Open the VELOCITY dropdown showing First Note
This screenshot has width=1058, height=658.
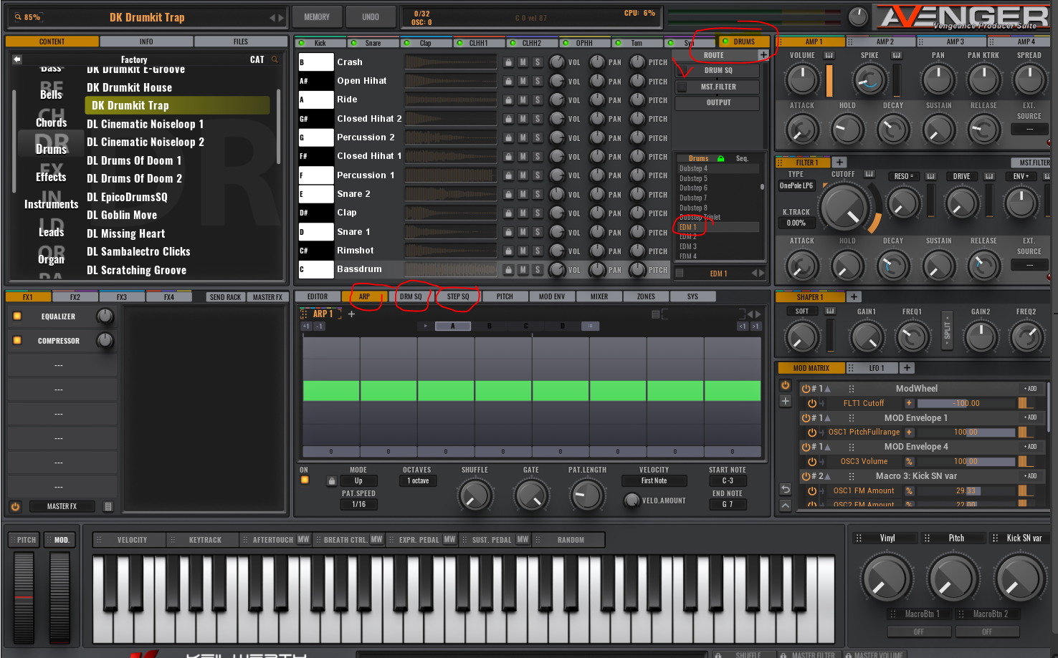[654, 481]
